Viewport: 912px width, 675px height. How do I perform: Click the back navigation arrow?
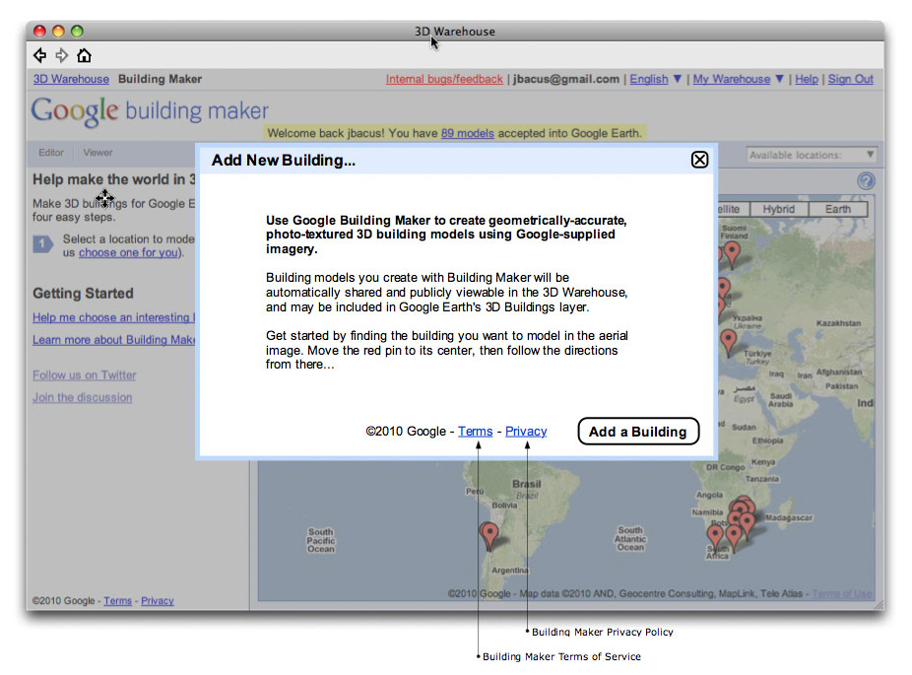39,56
